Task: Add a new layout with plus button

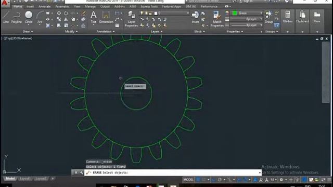Action: [x=53, y=179]
